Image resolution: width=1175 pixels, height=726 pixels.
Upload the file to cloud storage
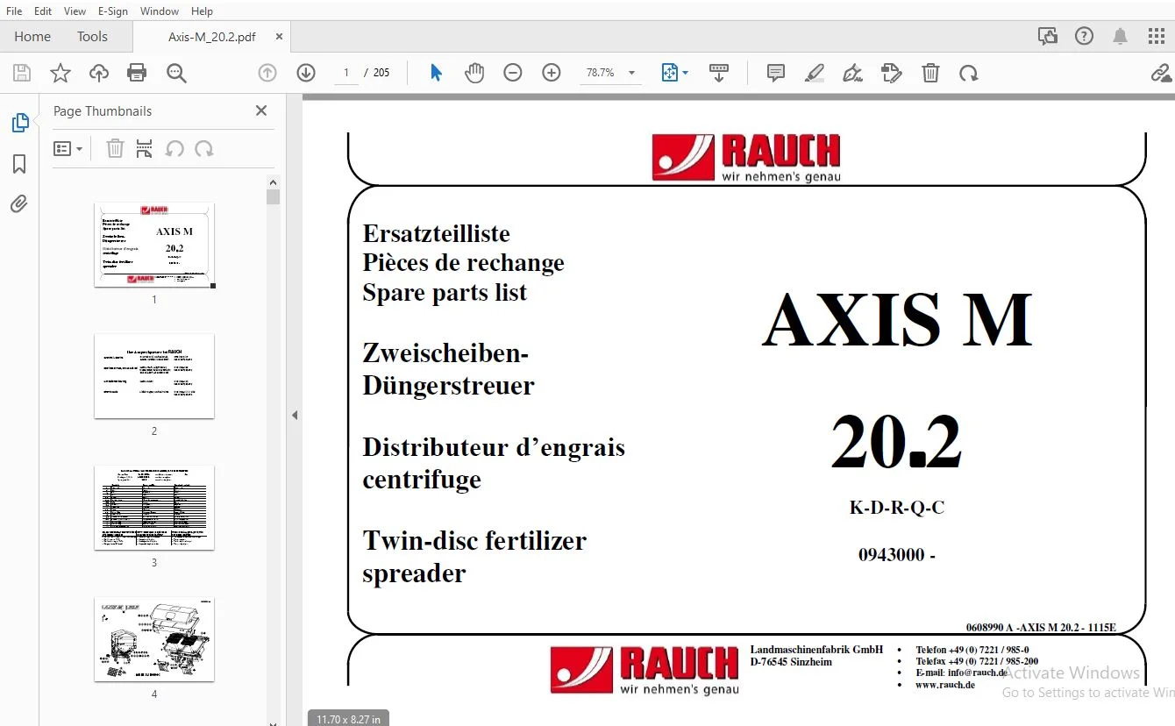click(99, 73)
